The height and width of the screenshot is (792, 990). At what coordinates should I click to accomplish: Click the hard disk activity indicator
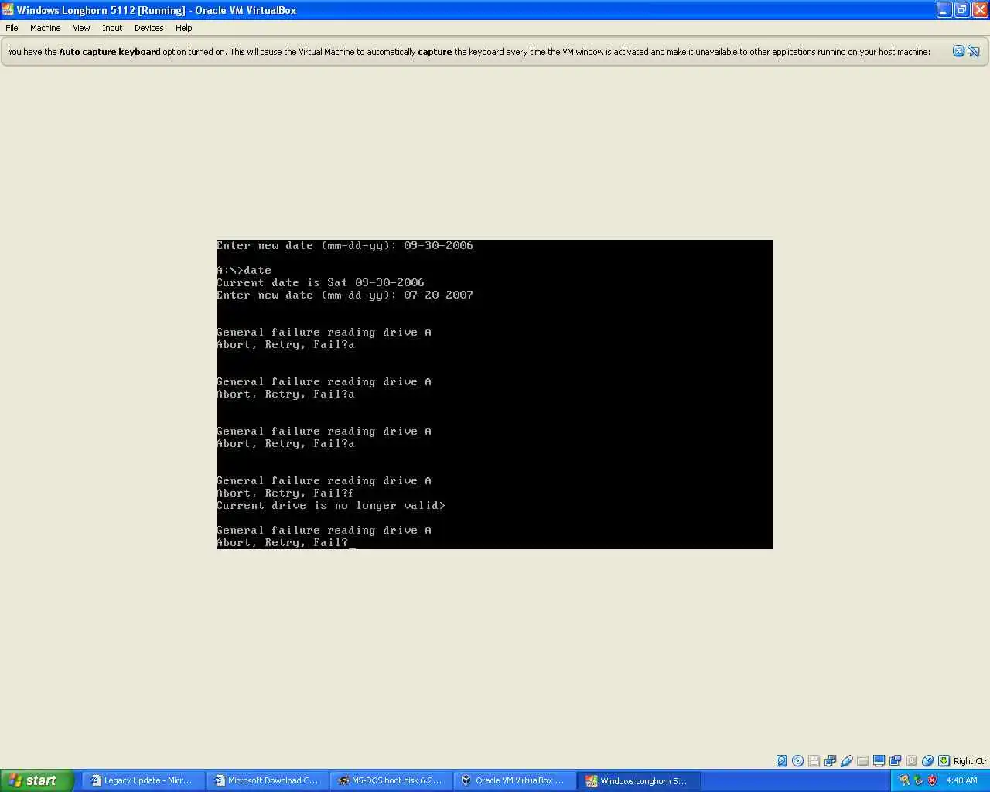pyautogui.click(x=781, y=761)
